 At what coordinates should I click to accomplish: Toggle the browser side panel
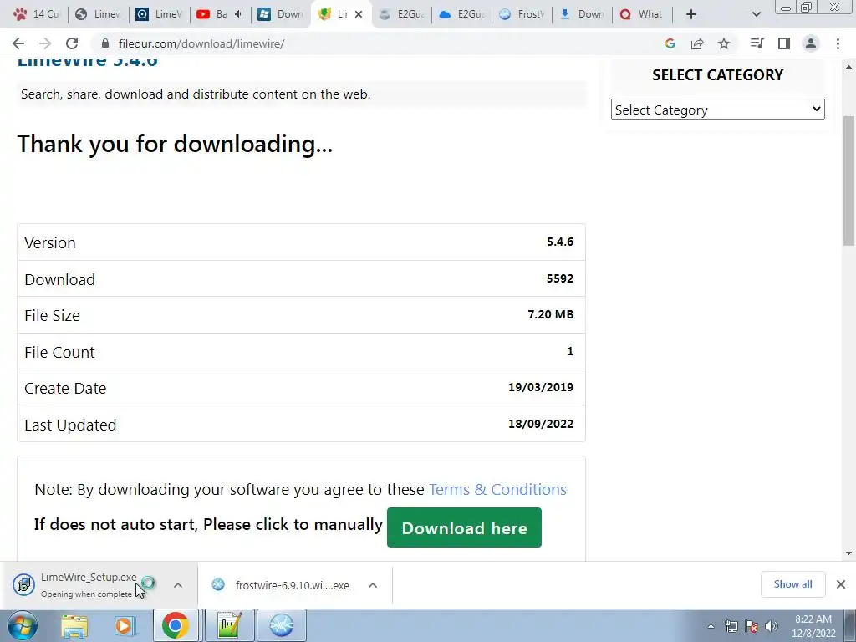point(784,43)
